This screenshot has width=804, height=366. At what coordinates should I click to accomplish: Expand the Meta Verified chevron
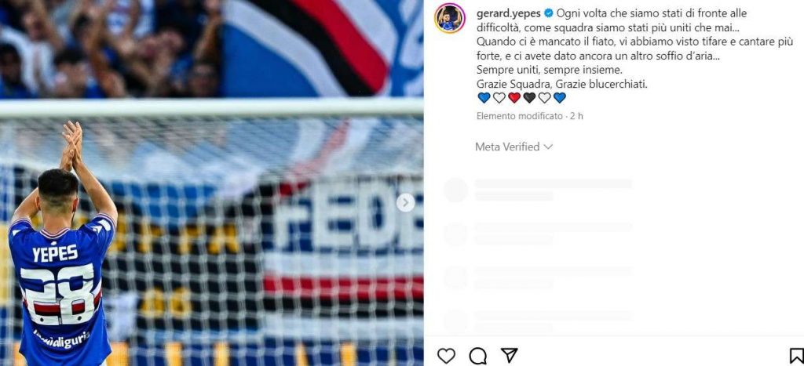pos(548,147)
